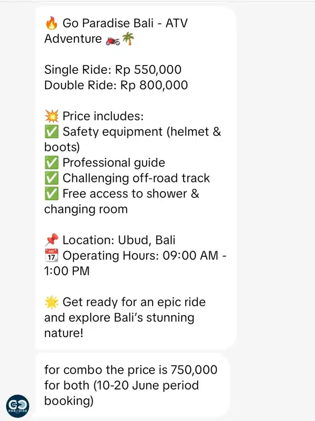Image resolution: width=315 pixels, height=421 pixels.
Task: Click the green check beside Safety equipment
Action: pyautogui.click(x=52, y=132)
